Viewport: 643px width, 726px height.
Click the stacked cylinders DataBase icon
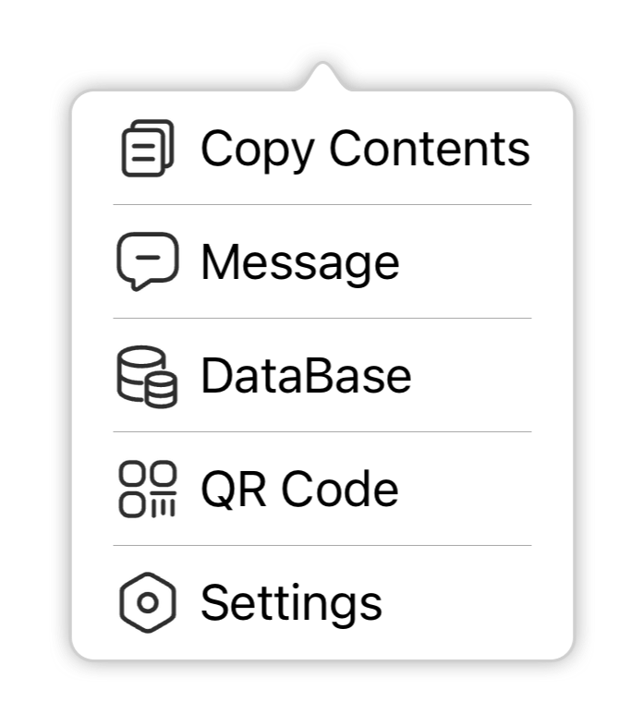point(147,377)
